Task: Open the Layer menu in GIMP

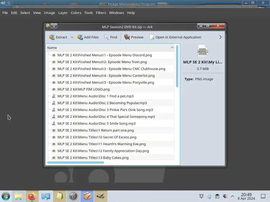Action: click(x=63, y=13)
